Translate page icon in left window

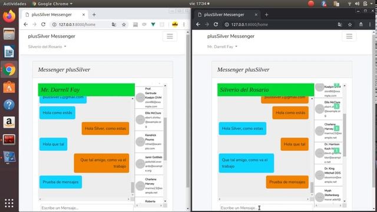114,25
